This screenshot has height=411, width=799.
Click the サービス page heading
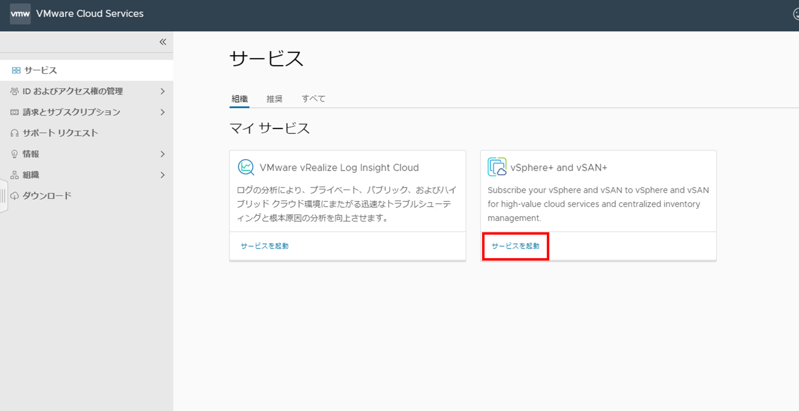(266, 59)
